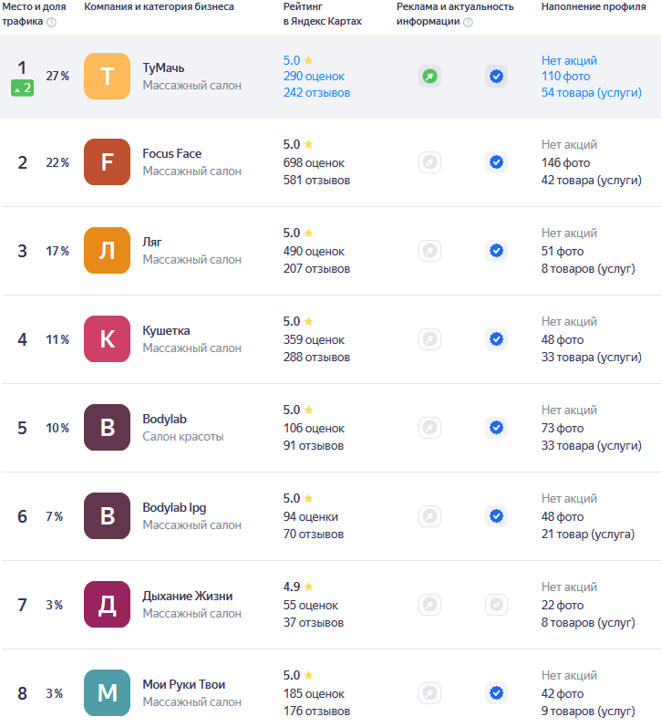The image size is (661, 727).
Task: Click the verified checkmark in Ляг row
Action: click(x=497, y=251)
